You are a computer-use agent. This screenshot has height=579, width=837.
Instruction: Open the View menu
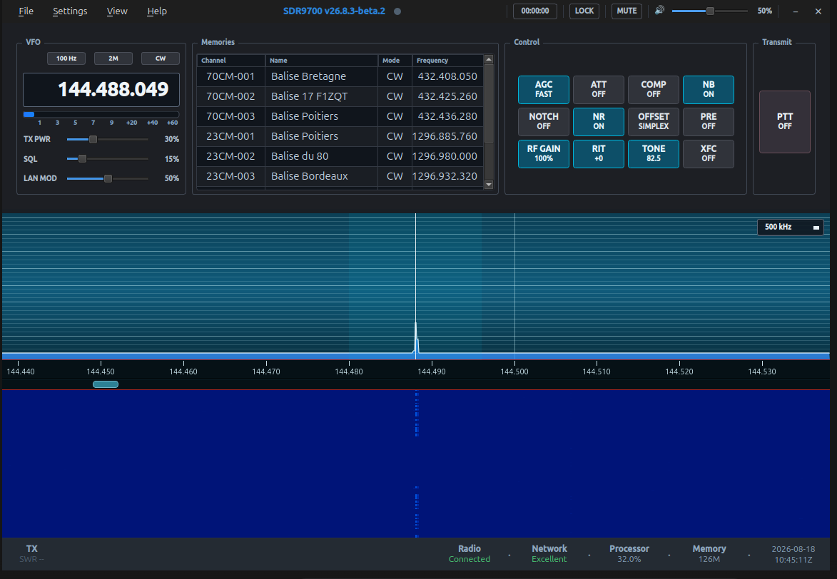pos(117,11)
